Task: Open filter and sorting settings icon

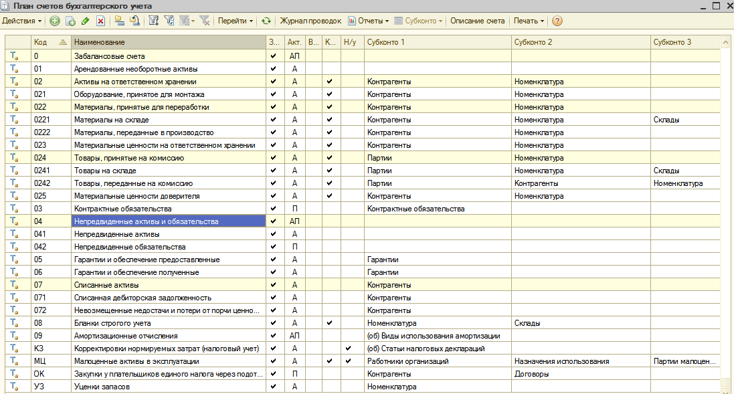Action: pyautogui.click(x=153, y=21)
